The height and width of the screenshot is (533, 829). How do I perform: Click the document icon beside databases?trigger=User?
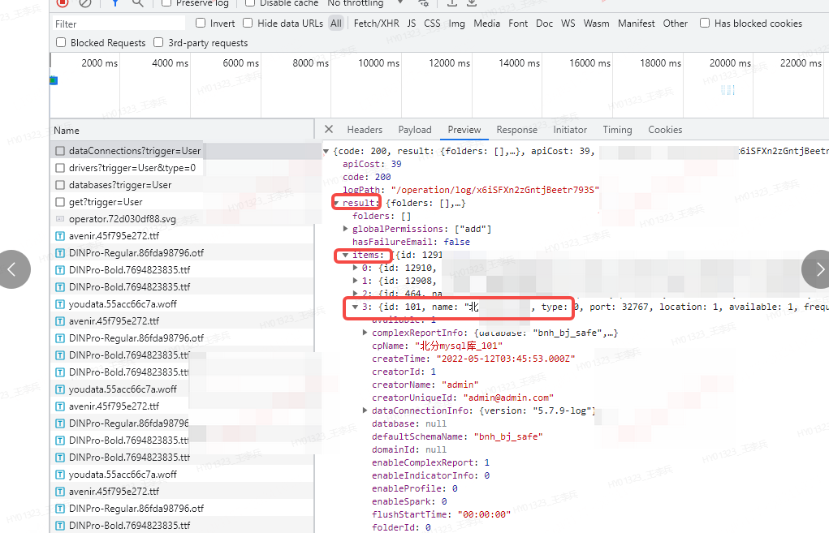60,185
